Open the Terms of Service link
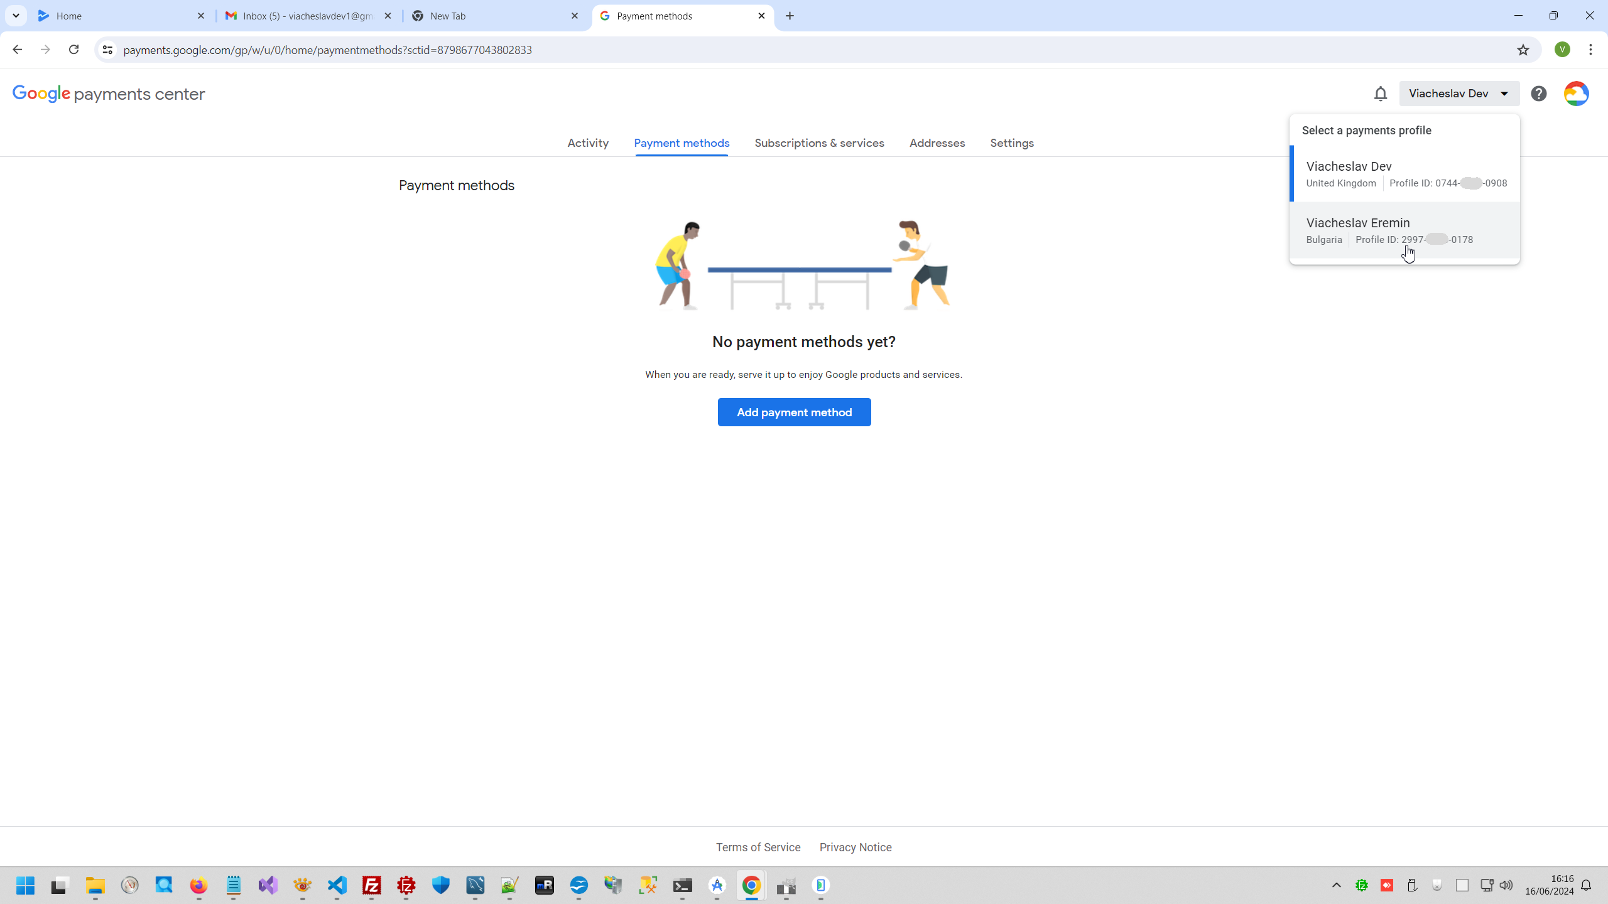The image size is (1608, 904). coord(758,847)
